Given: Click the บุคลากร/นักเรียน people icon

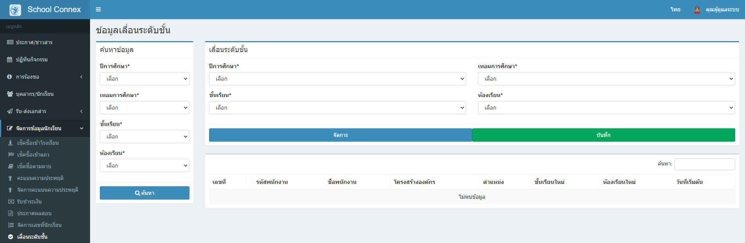Looking at the screenshot, I should [x=10, y=94].
